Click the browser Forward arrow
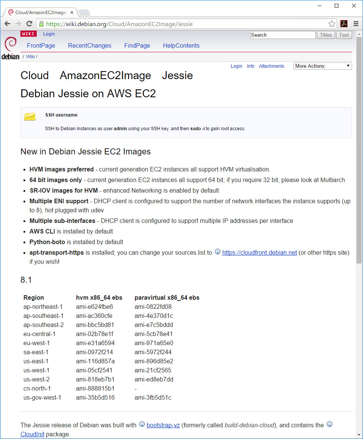Image resolution: width=363 pixels, height=439 pixels. (19, 24)
